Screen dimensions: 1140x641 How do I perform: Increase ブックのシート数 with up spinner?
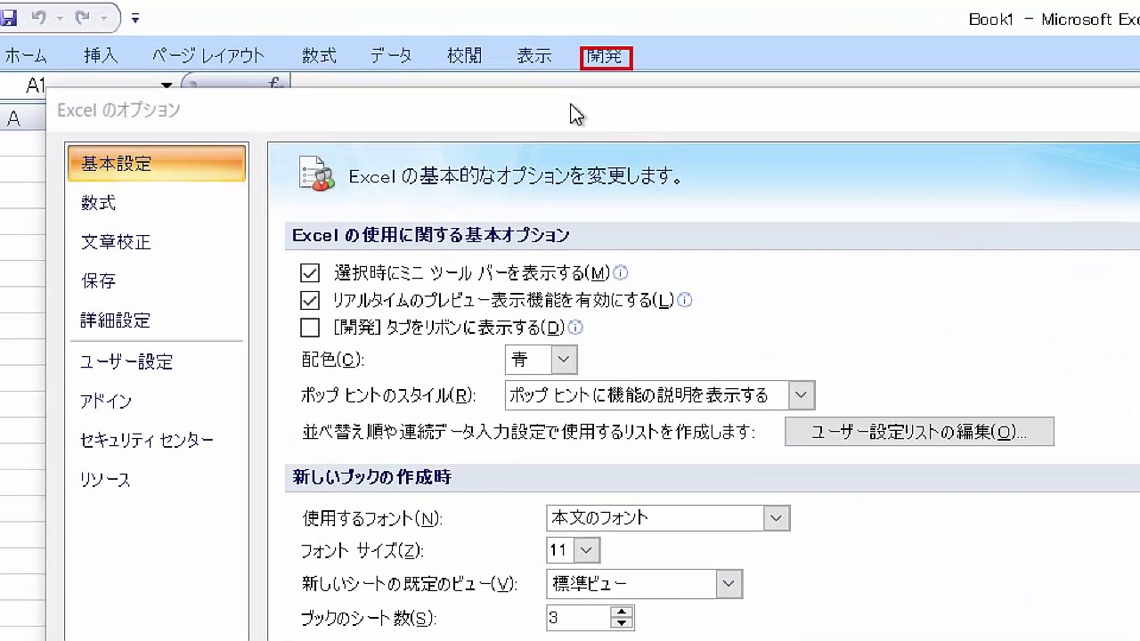coord(623,613)
